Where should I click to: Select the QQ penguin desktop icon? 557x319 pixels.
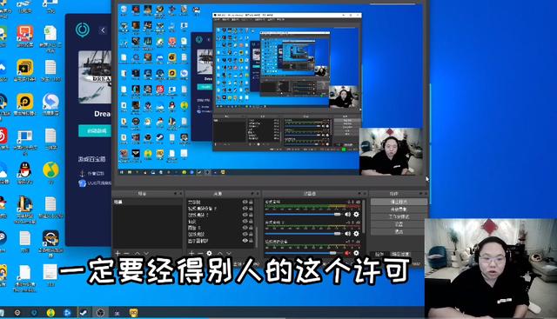point(24,169)
